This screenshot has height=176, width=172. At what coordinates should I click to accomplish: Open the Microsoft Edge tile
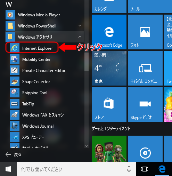pyautogui.click(x=109, y=32)
